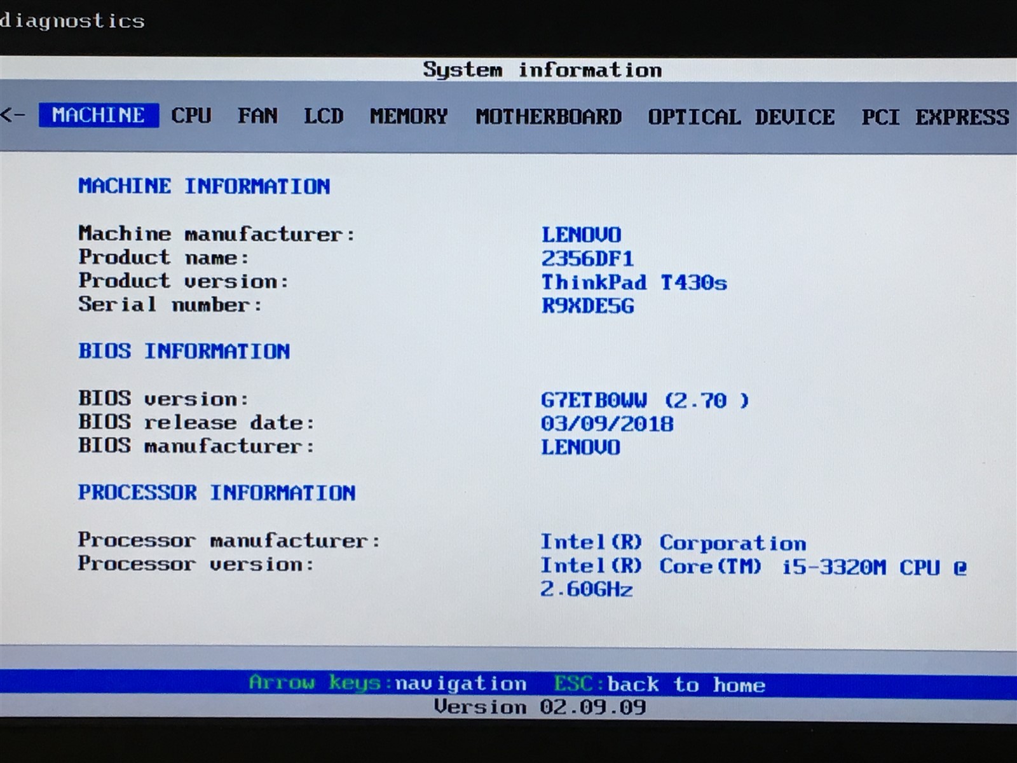Click the Processor version label
This screenshot has height=763, width=1017.
click(196, 564)
